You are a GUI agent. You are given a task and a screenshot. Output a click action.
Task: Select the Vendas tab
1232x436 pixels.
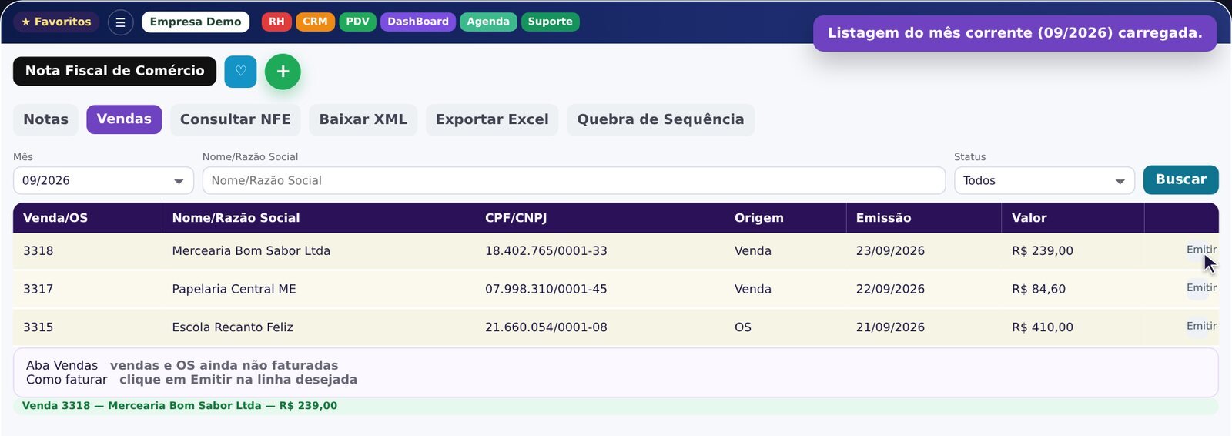tap(124, 119)
